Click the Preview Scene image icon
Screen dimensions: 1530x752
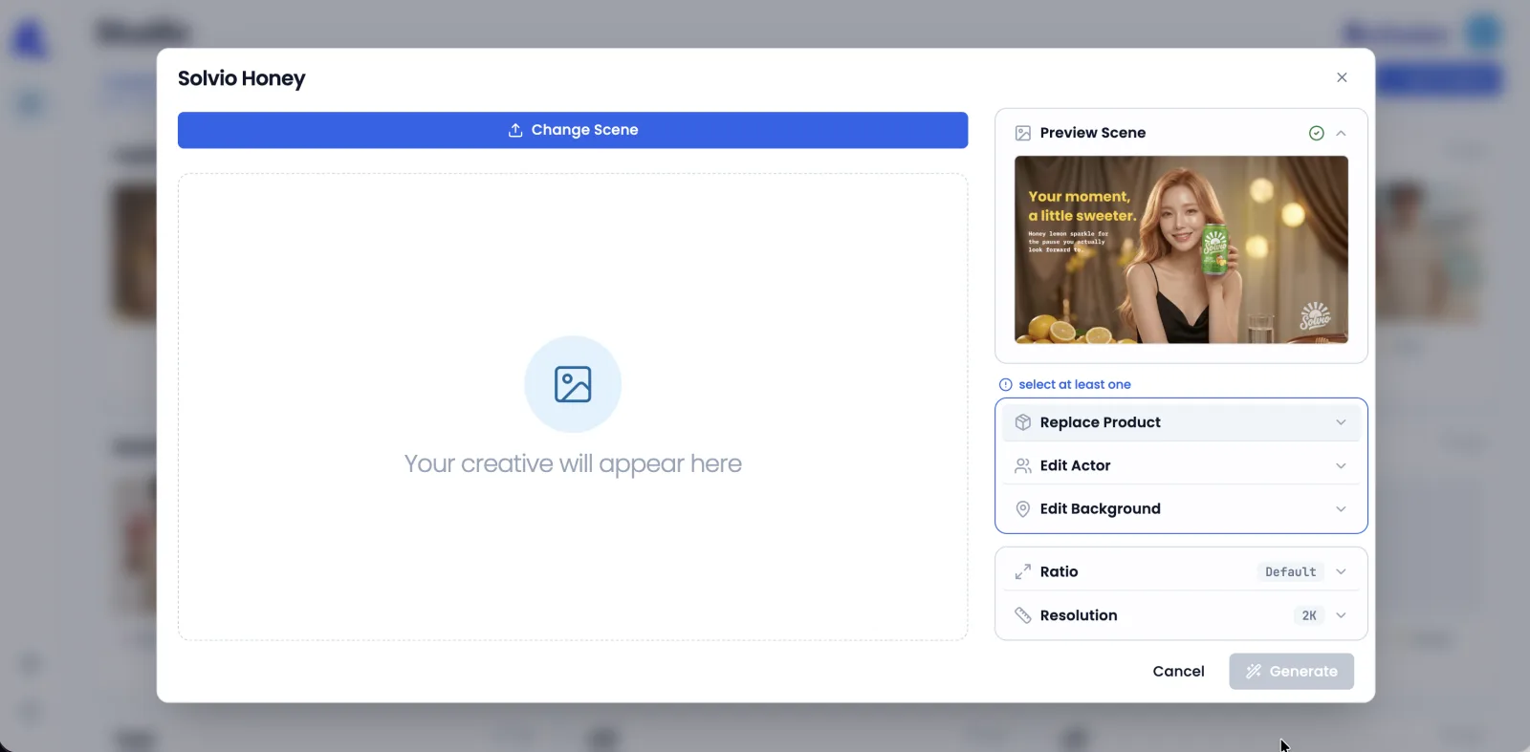pyautogui.click(x=1022, y=133)
